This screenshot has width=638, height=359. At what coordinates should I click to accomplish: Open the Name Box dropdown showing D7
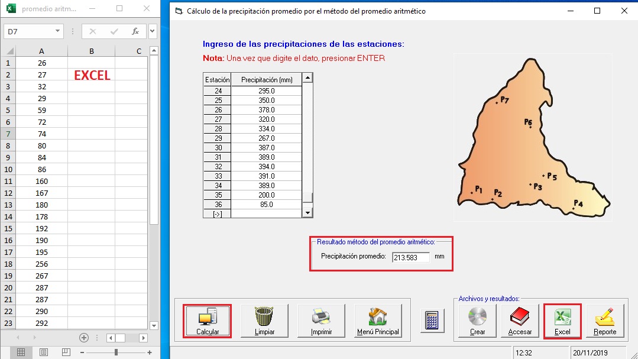(57, 31)
